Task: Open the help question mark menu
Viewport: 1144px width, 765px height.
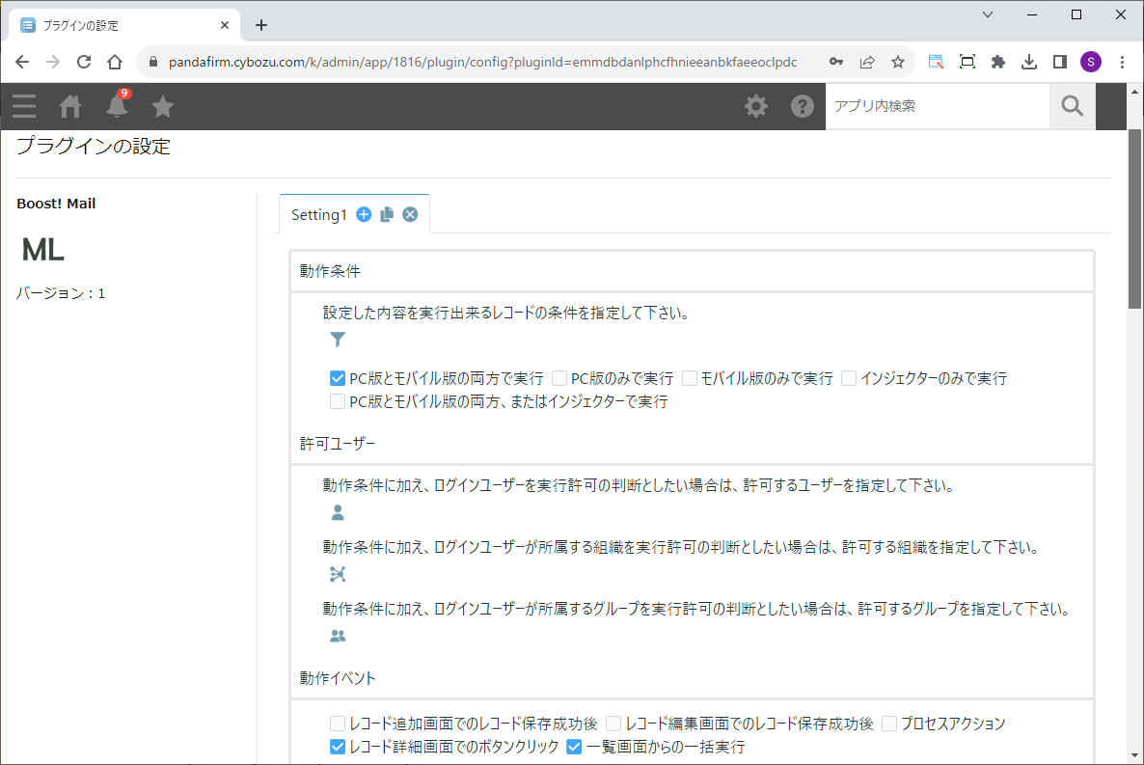Action: tap(803, 106)
